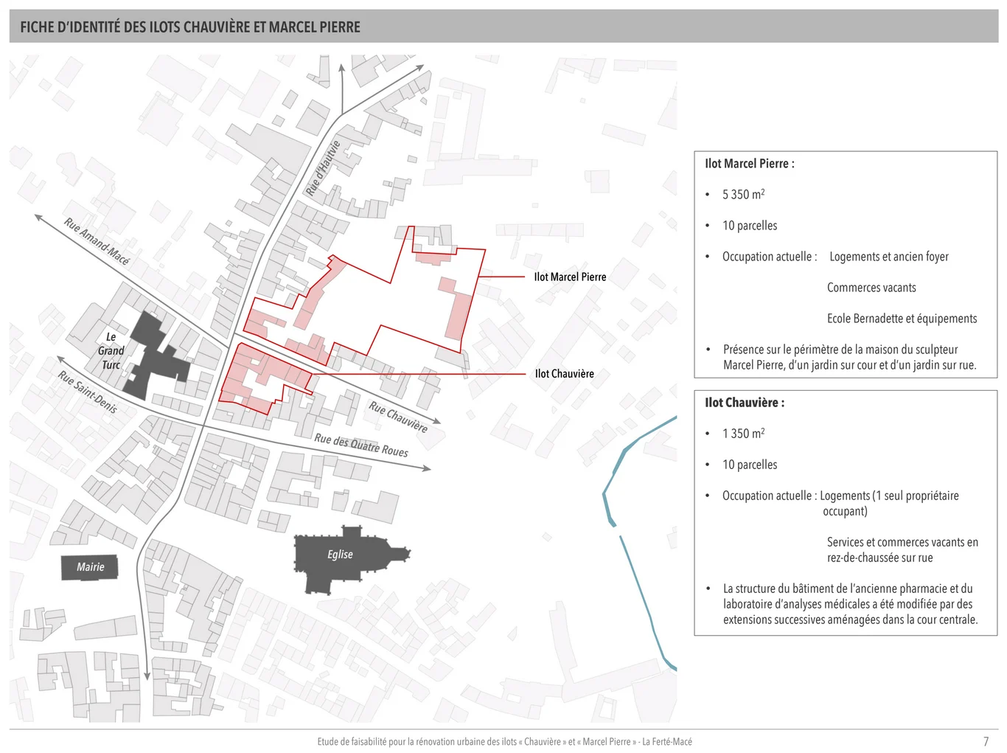Click 'Ecole Bernadette et équipements' text
The image size is (1007, 753).
(x=902, y=319)
